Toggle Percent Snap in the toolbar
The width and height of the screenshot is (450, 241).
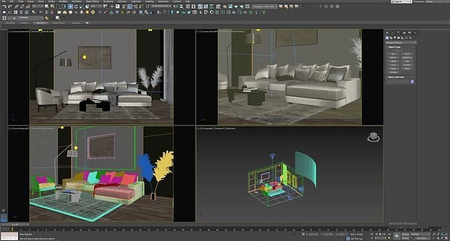pyautogui.click(x=135, y=6)
